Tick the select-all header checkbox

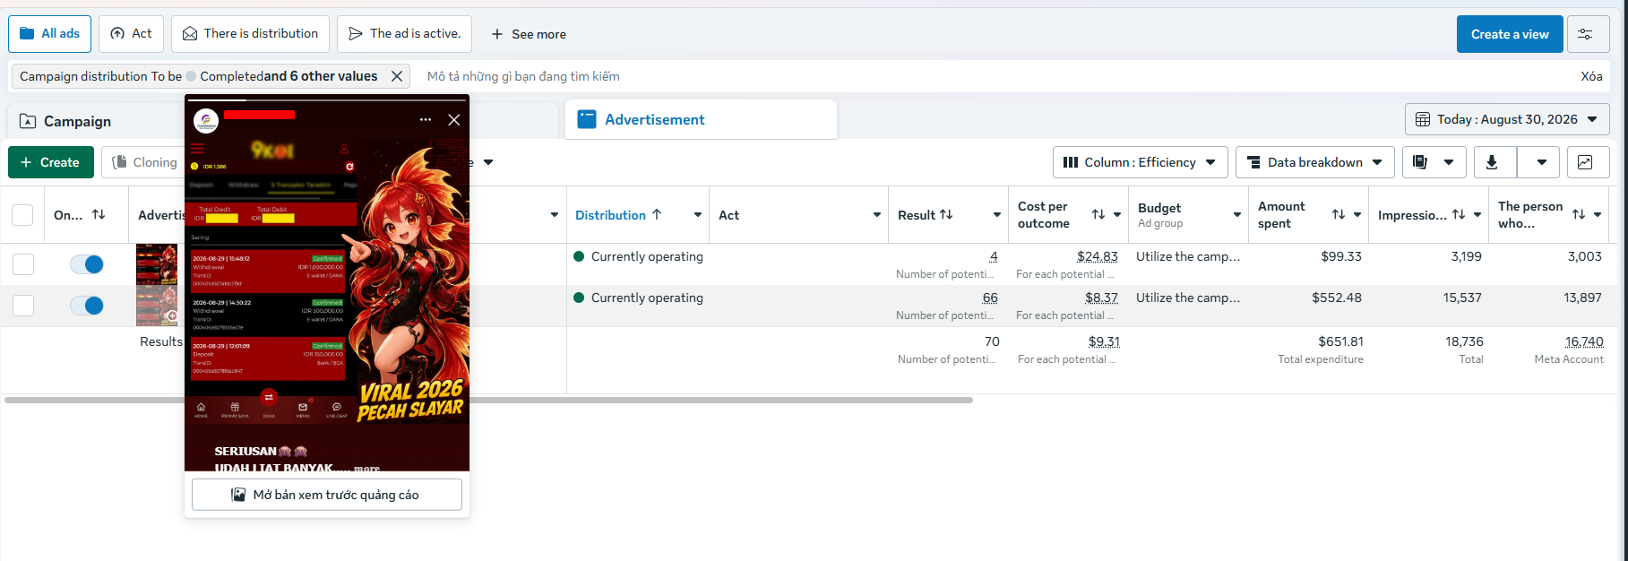[22, 215]
